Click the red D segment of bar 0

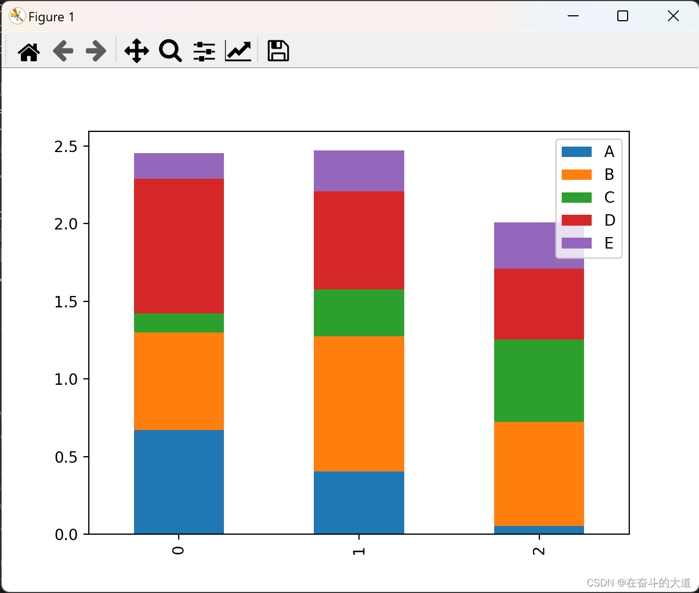[179, 246]
